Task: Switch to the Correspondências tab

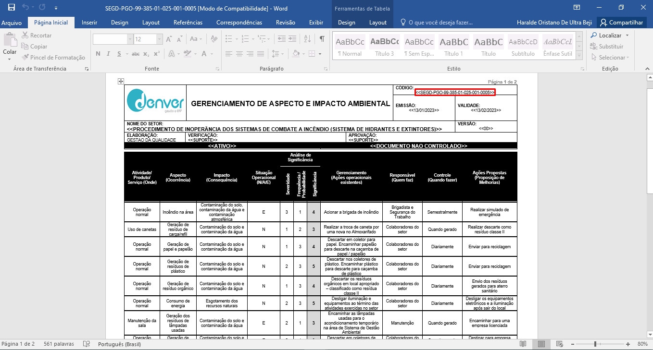Action: (x=239, y=23)
